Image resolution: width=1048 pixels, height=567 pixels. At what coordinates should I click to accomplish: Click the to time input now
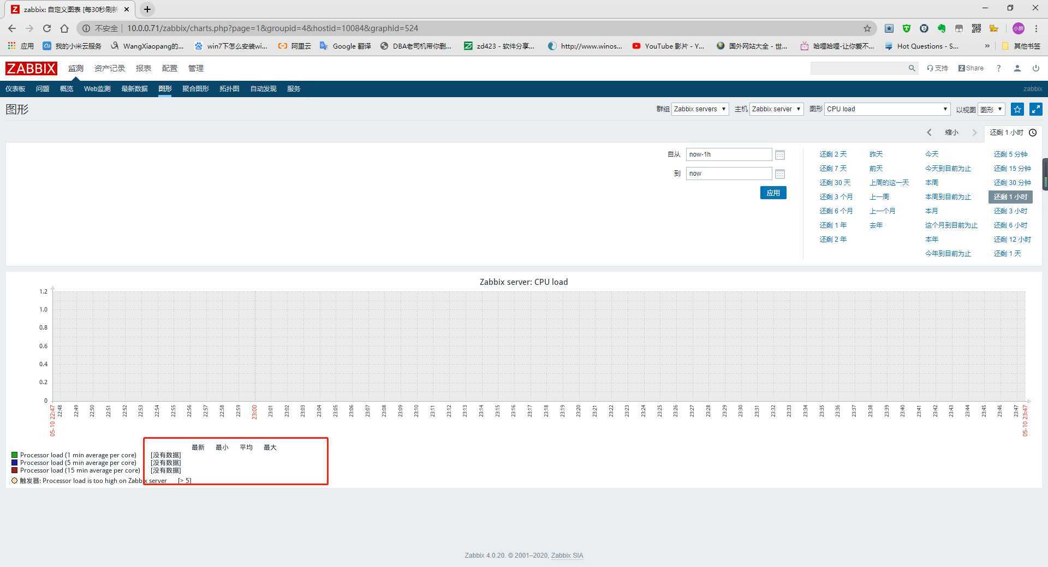point(729,174)
